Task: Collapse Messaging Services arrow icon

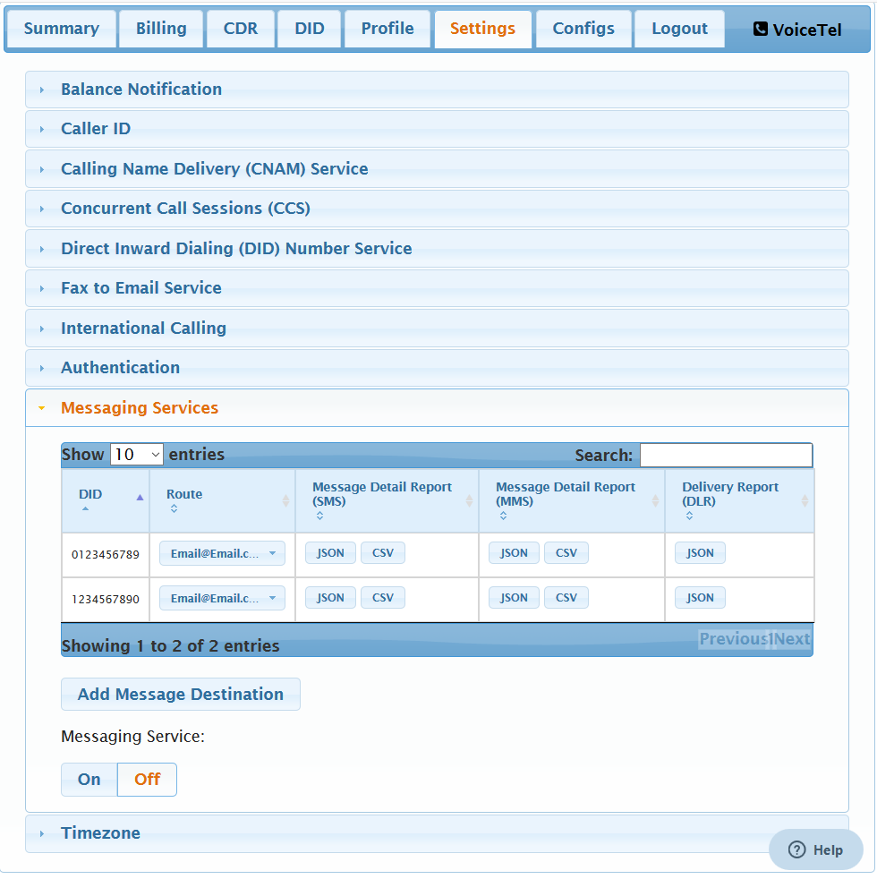Action: click(41, 409)
